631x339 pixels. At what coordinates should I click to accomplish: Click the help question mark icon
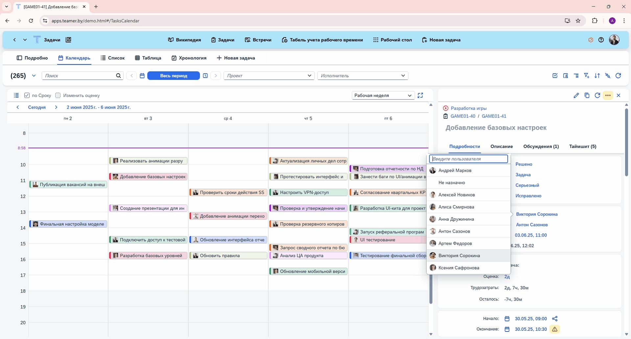601,40
